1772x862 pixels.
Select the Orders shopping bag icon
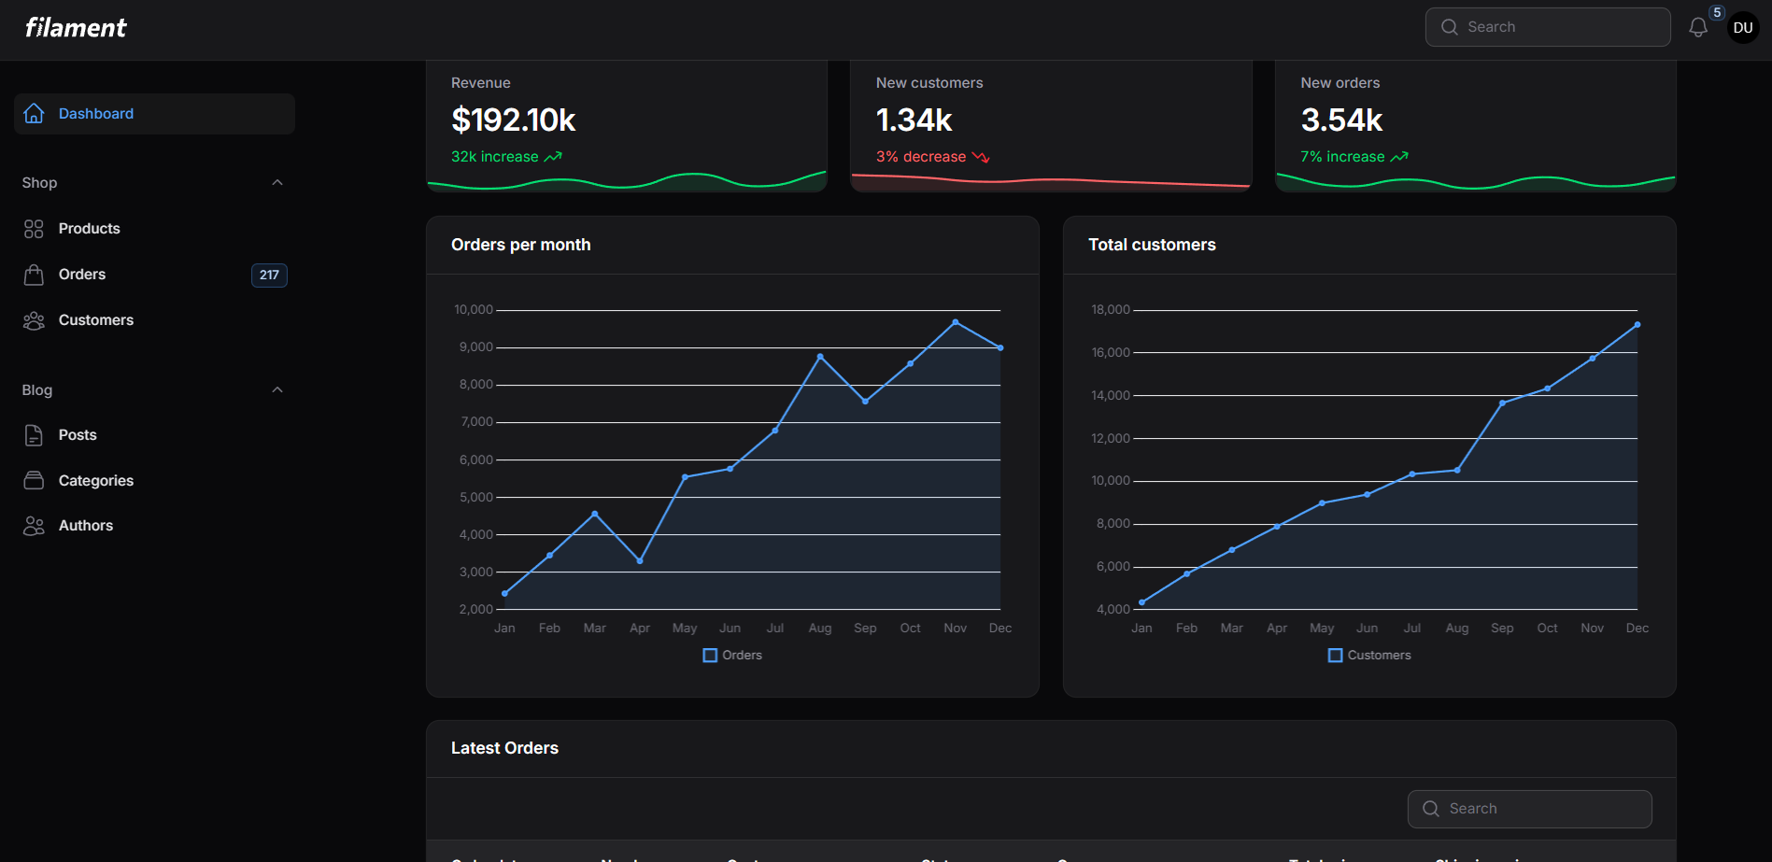point(34,274)
